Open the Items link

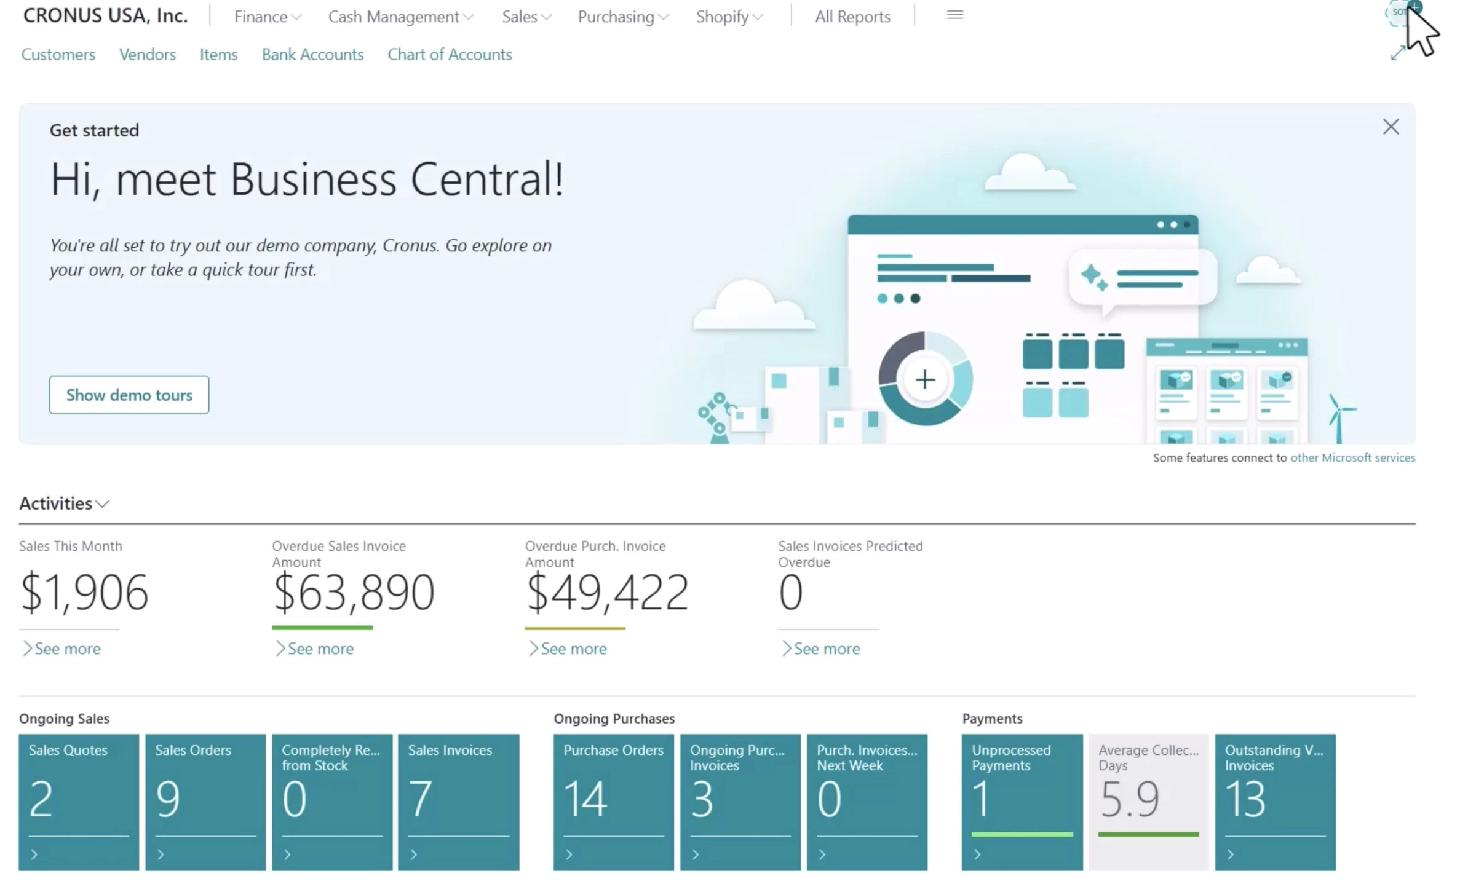[218, 54]
